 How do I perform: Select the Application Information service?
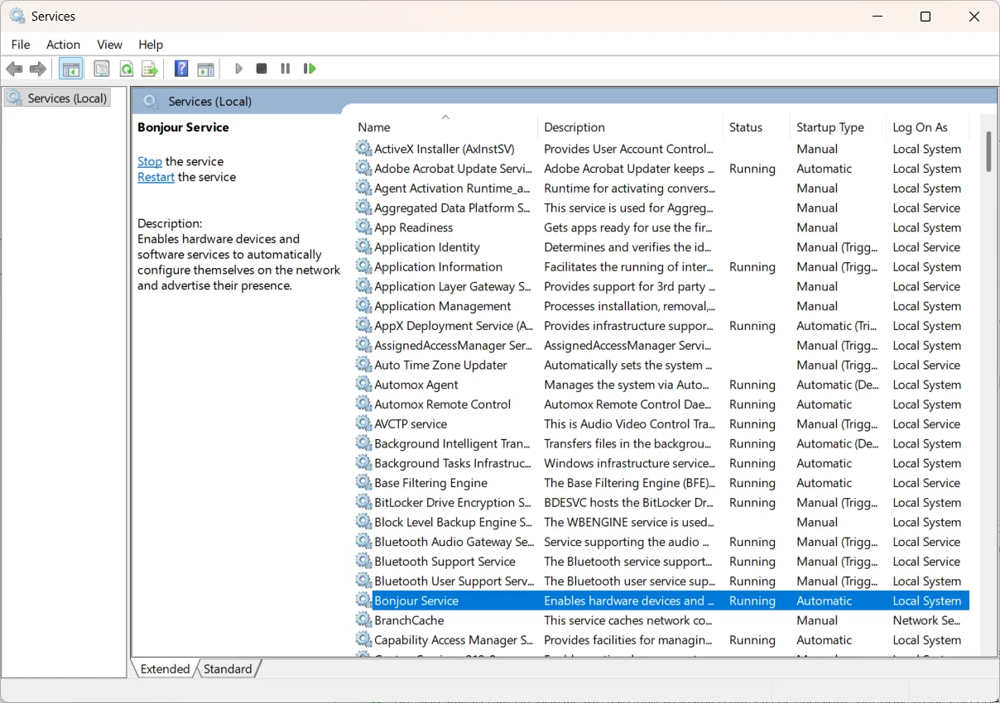coord(662,267)
